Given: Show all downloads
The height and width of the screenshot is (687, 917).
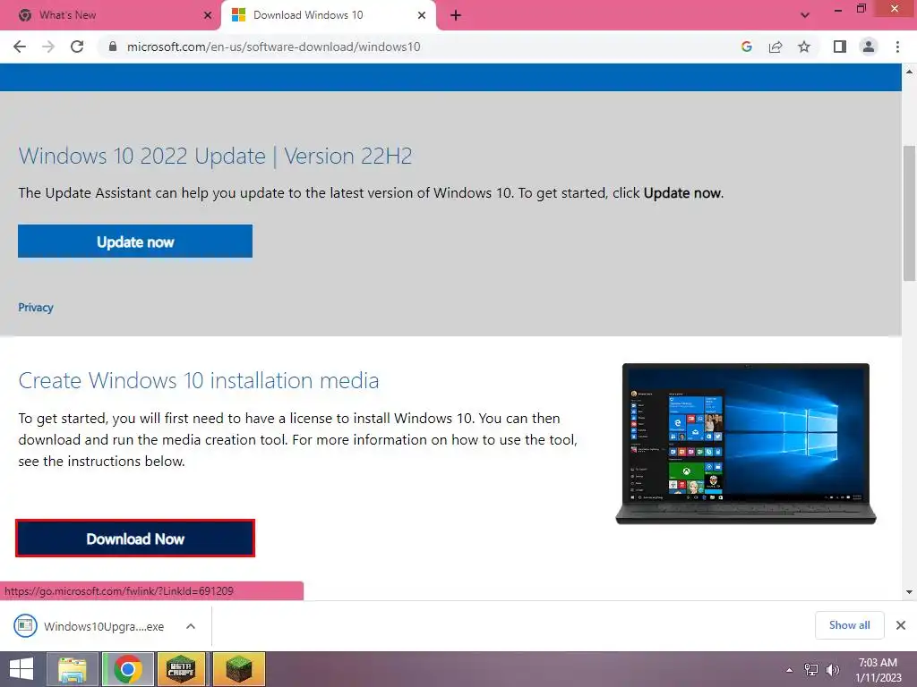Looking at the screenshot, I should (849, 625).
